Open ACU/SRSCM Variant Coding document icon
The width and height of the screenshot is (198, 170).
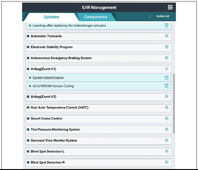point(166,86)
